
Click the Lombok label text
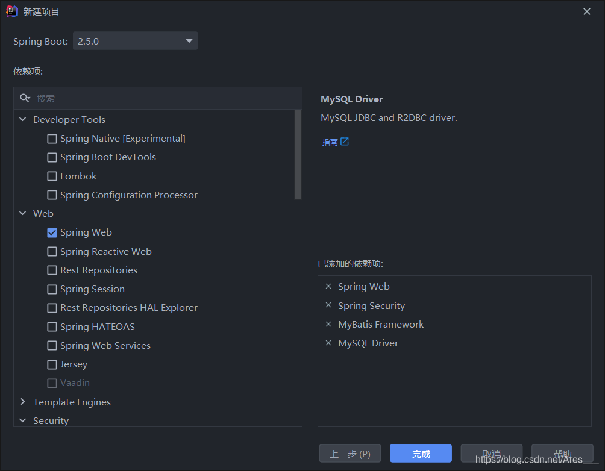tap(78, 176)
